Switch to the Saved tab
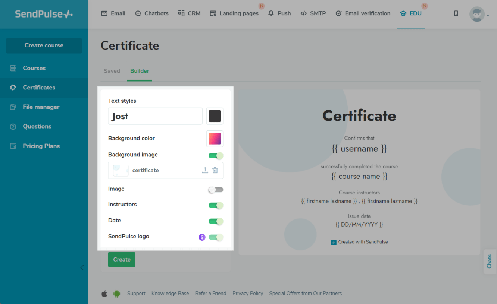Viewport: 497px width, 304px height. tap(112, 71)
